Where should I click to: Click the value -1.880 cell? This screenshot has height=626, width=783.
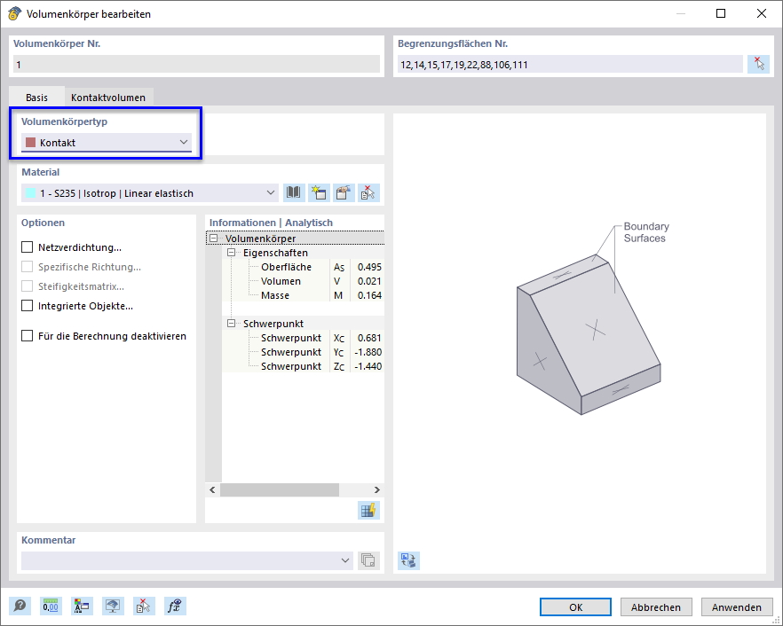tap(368, 352)
